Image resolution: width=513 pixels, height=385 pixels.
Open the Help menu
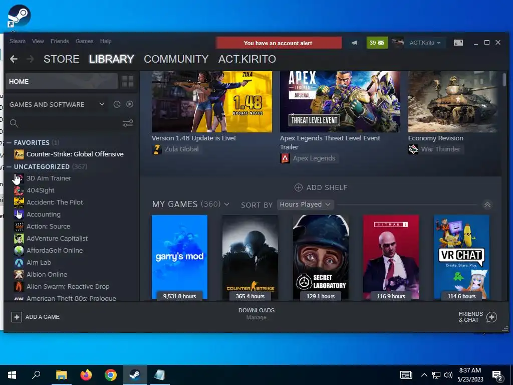point(106,41)
